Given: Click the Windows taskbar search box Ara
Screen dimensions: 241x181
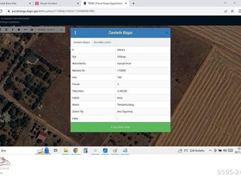Looking at the screenshot, I should [15, 150].
